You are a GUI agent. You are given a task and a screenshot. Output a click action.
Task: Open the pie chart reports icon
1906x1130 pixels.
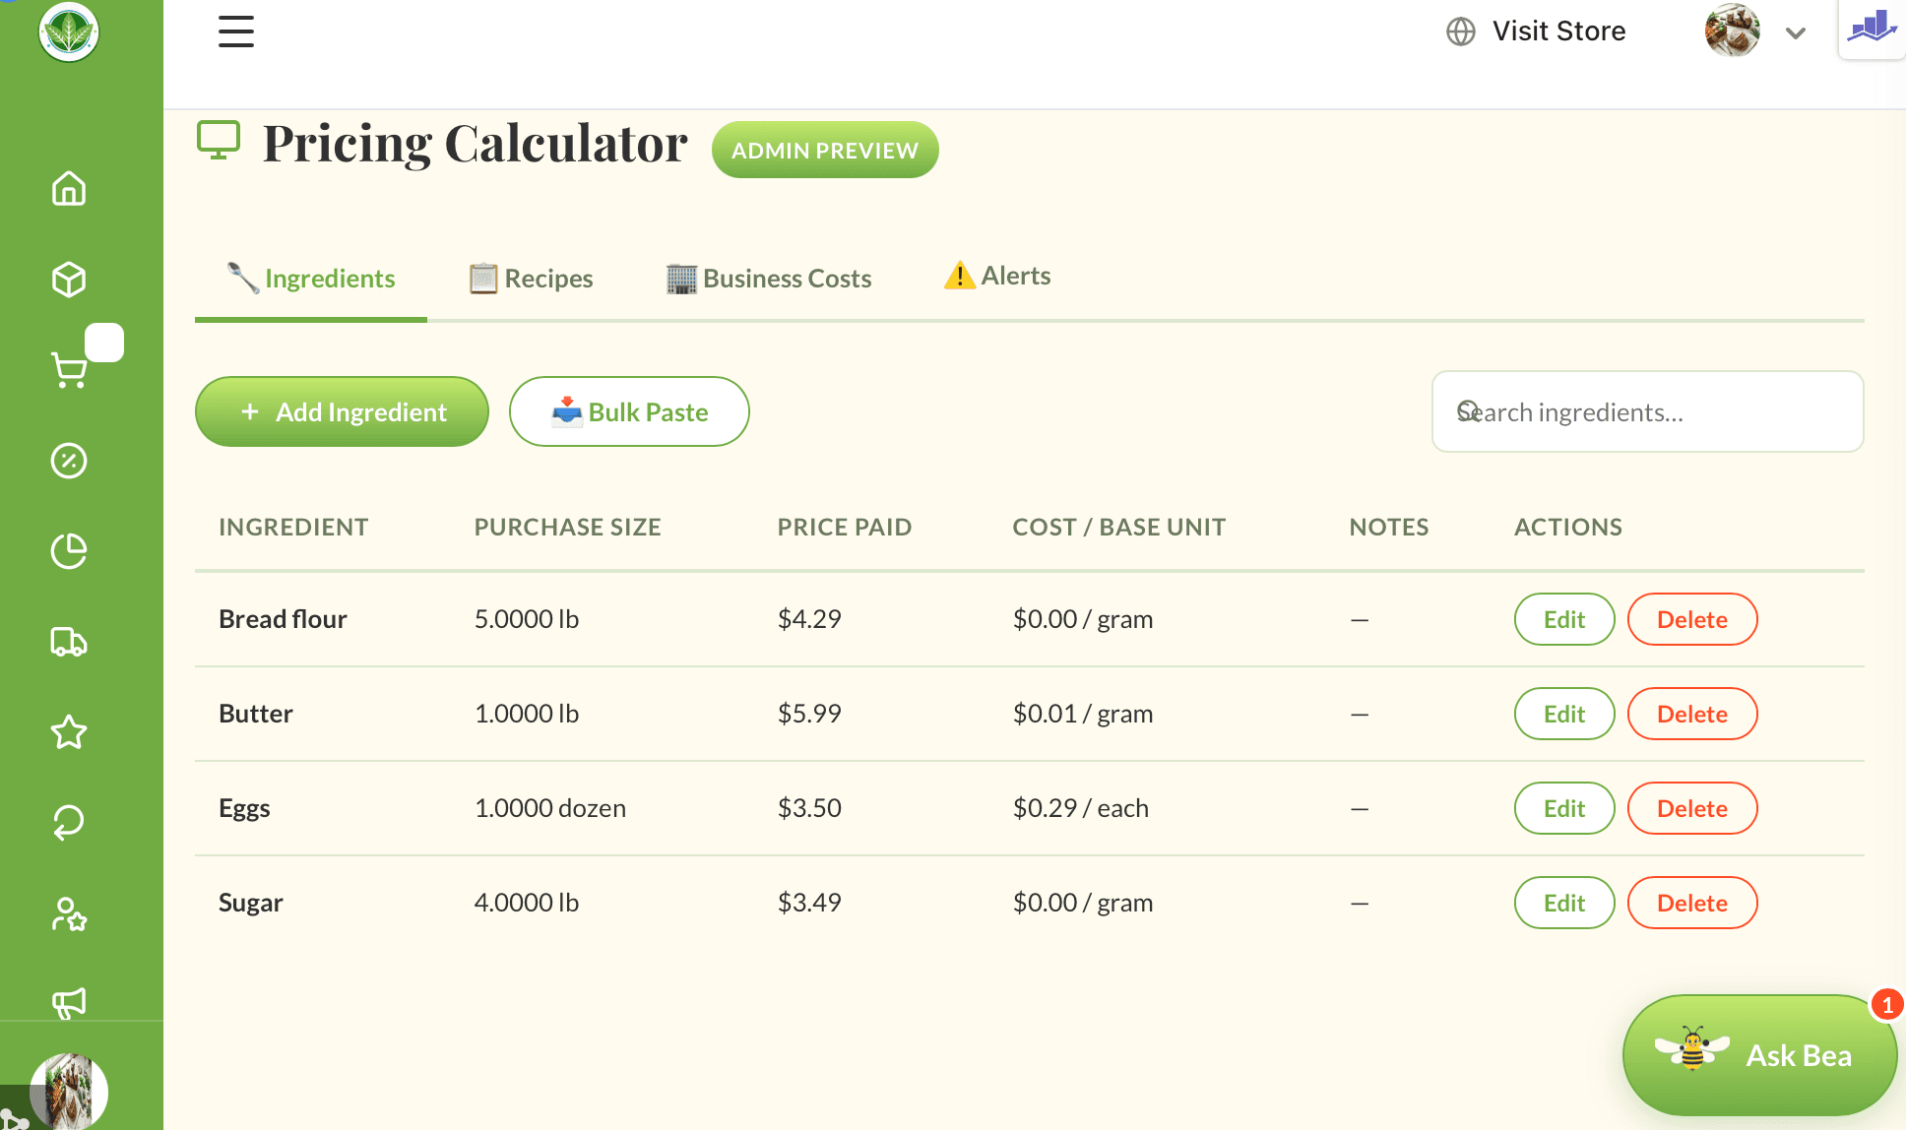pyautogui.click(x=69, y=551)
